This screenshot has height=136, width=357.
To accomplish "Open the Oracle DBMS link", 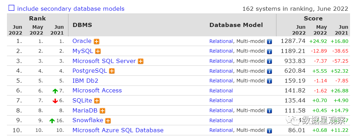I will tap(82, 41).
